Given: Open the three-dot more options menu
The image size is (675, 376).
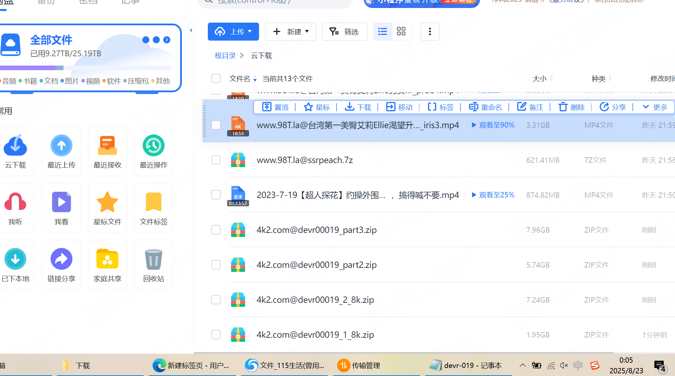Looking at the screenshot, I should click(x=430, y=32).
